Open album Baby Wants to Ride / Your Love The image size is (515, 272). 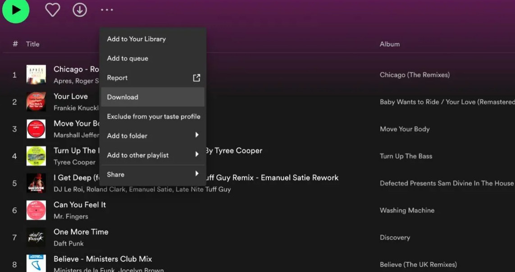[447, 102]
